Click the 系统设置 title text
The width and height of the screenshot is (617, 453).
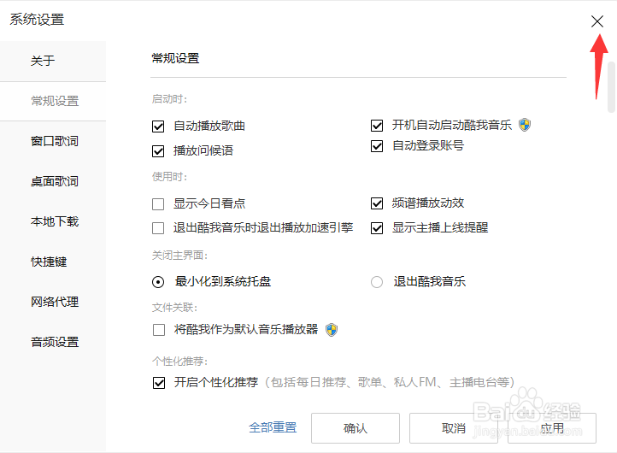coord(37,20)
